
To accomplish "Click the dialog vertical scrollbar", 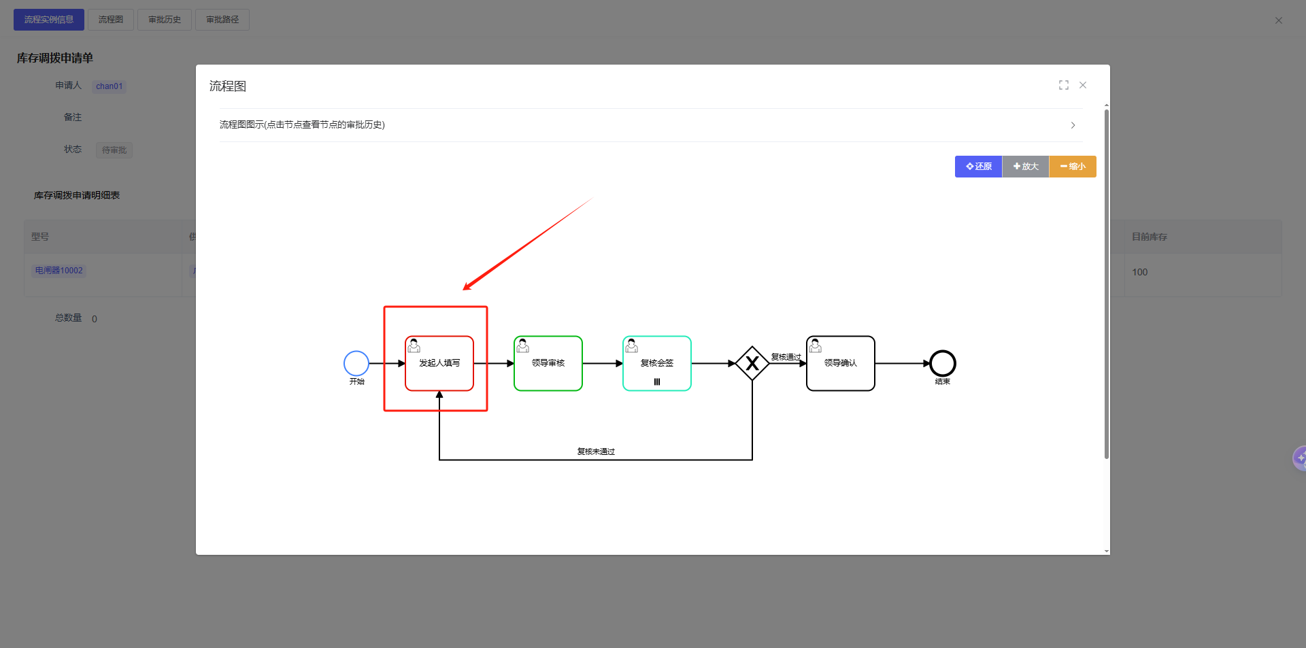I will click(1107, 286).
